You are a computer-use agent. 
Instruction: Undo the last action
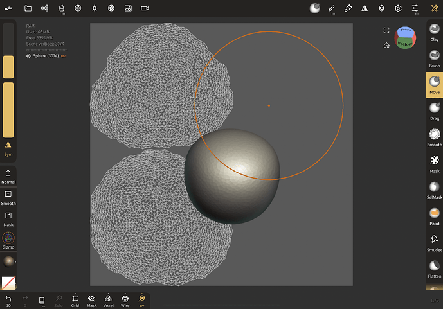tap(8, 301)
